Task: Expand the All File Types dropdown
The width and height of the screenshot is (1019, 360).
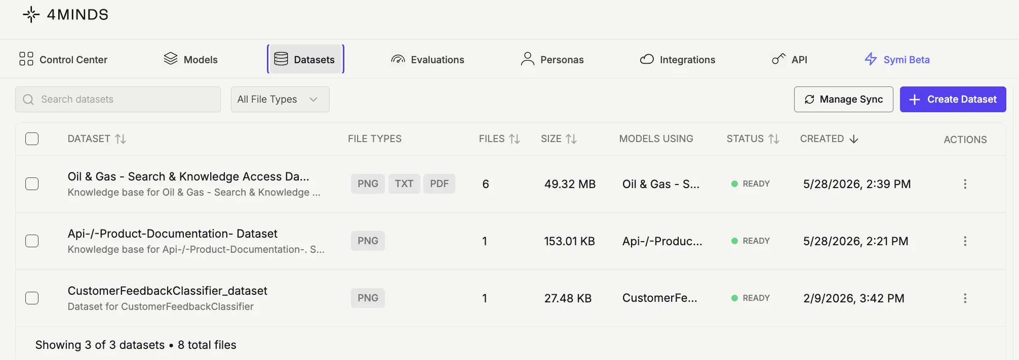Action: pyautogui.click(x=280, y=99)
